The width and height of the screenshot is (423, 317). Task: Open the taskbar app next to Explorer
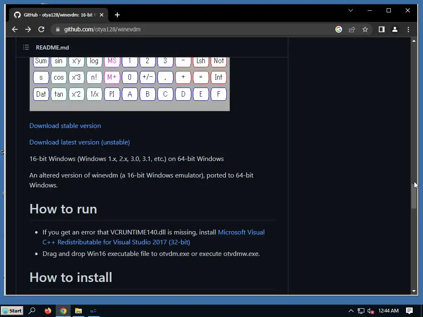click(93, 311)
